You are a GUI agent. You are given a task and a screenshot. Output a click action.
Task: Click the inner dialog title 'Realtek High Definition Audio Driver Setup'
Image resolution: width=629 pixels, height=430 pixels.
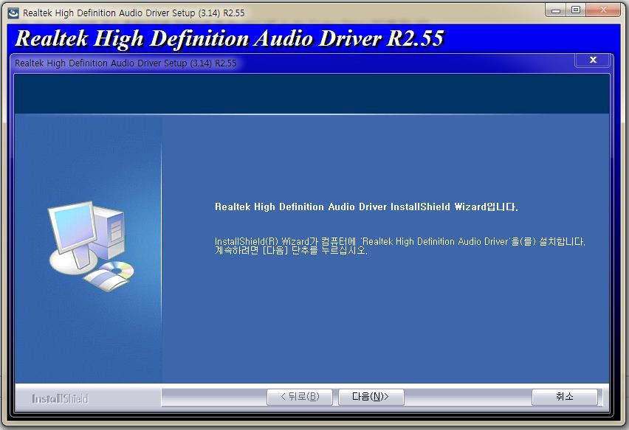126,63
